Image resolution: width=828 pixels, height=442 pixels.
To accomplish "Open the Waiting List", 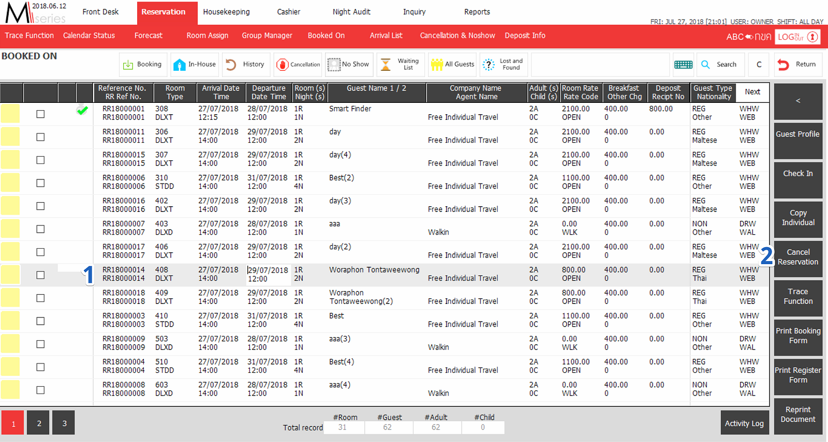I will [401, 65].
